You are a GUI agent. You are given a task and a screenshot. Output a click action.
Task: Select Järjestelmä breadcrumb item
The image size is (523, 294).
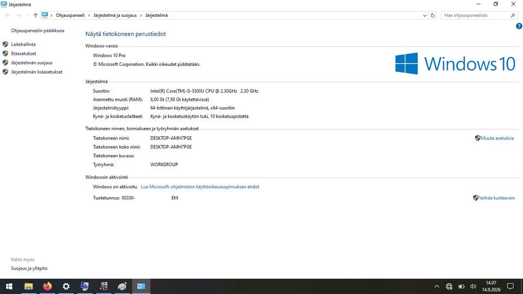pos(156,15)
